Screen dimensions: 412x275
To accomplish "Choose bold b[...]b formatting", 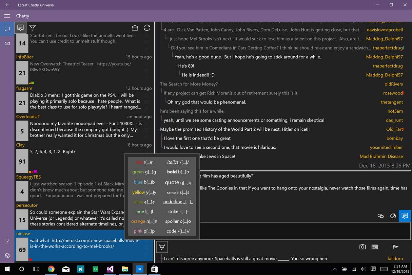I will [178, 172].
